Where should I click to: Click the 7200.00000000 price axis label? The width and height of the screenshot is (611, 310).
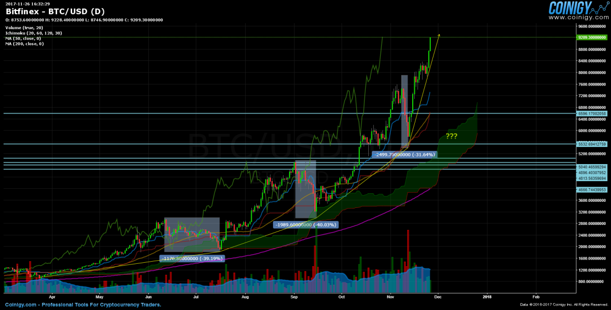coord(592,96)
